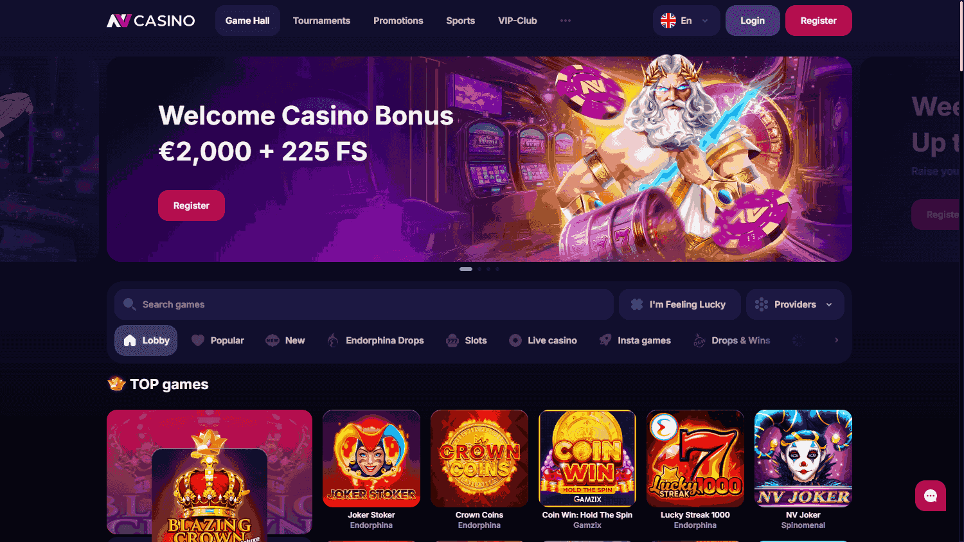
Task: Open the VIP-Club menu item
Action: (x=517, y=21)
